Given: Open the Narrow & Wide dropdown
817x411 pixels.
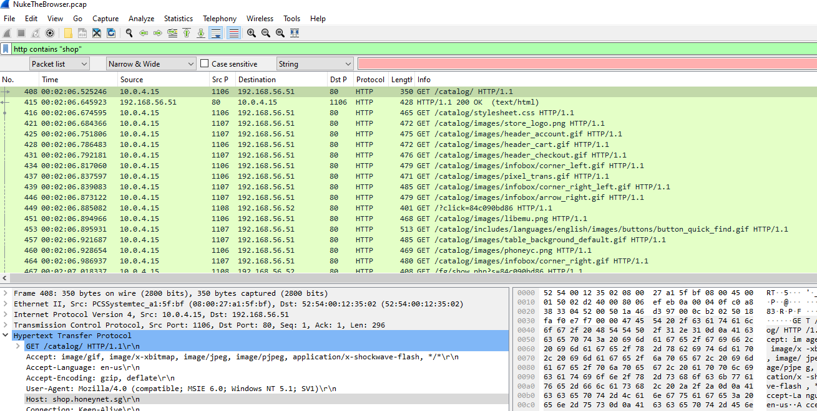Looking at the screenshot, I should 150,64.
